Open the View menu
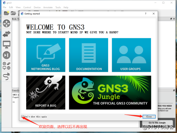This screenshot has width=177, height=133. (x=18, y=7)
